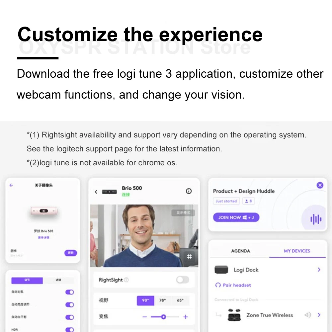332x332 pixels.
Task: Click the speaker icon on the Zone True Wireless row
Action: 308,315
